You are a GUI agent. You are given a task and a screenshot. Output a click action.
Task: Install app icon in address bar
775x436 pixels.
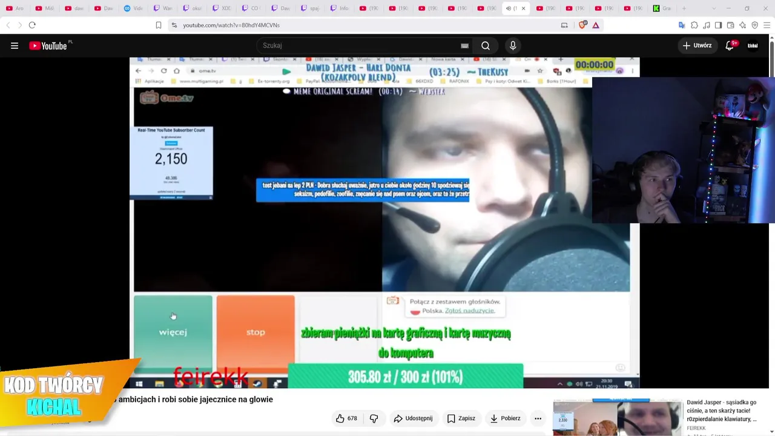564,25
